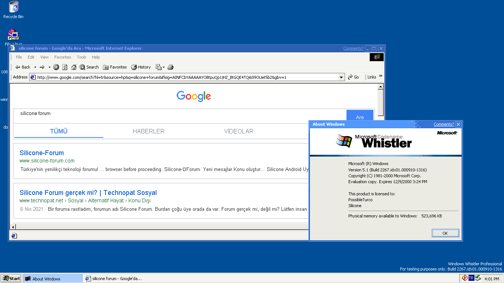Select the TÜMÜ results tab
The width and height of the screenshot is (504, 283).
pos(59,131)
